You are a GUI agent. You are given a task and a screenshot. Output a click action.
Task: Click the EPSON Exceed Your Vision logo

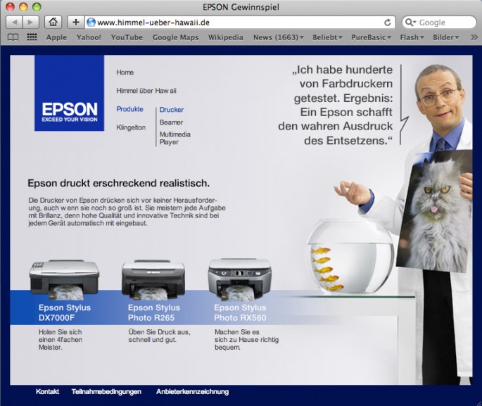click(69, 93)
